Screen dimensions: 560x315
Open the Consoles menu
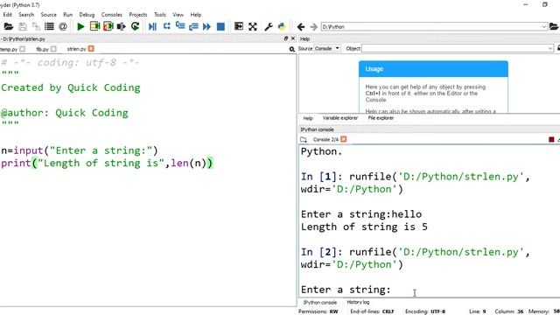pos(112,15)
